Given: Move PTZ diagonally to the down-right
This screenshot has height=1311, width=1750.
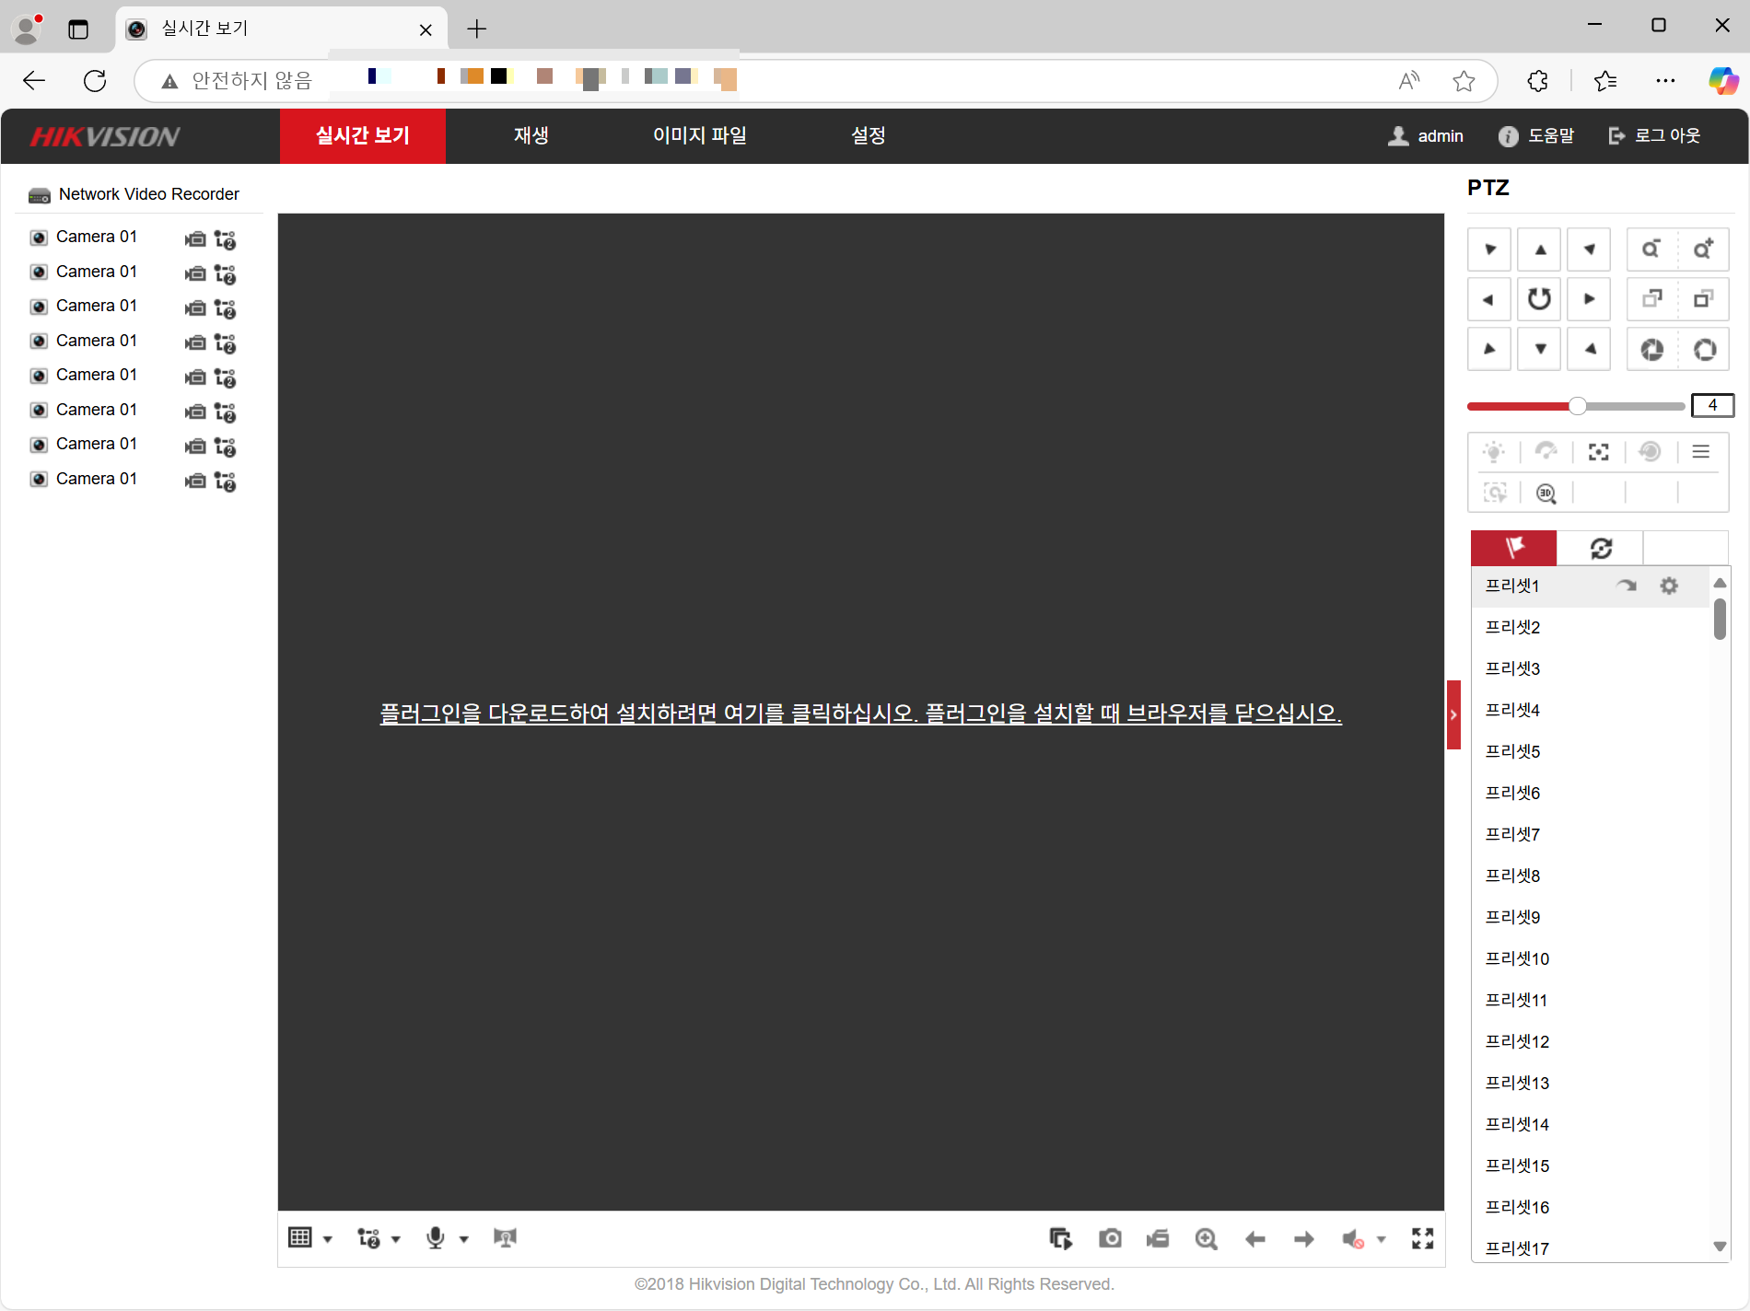Looking at the screenshot, I should [x=1590, y=349].
